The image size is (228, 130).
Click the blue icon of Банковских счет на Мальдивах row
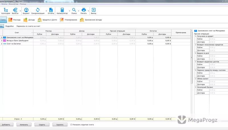point(5,37)
